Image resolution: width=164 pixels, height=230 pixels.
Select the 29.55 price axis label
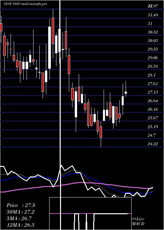coord(153,49)
